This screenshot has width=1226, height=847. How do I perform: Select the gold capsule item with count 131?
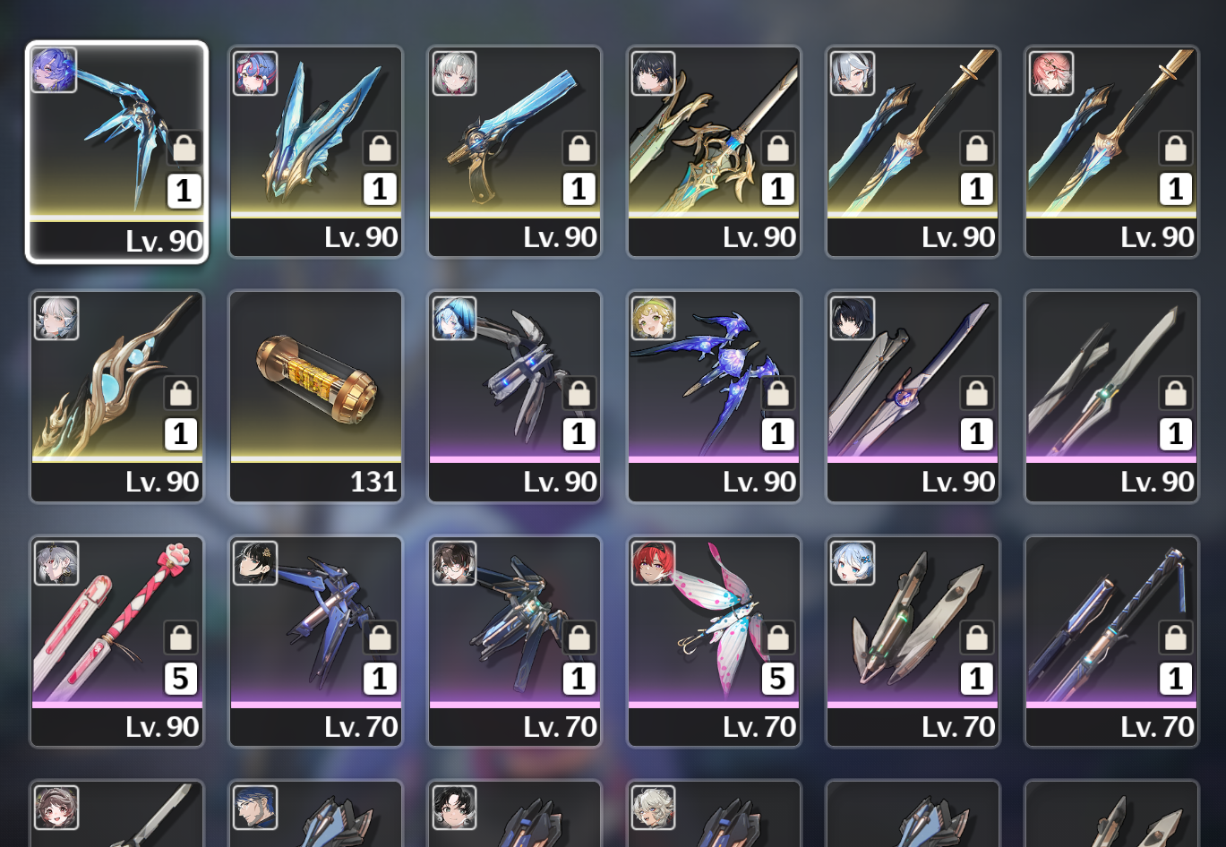pyautogui.click(x=315, y=396)
